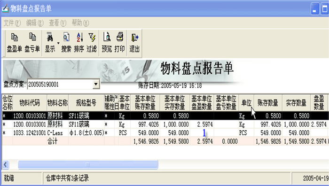This screenshot has width=329, height=186.
Task: Click the 基本单位盘盈数量 column header
Action: click(x=202, y=103)
